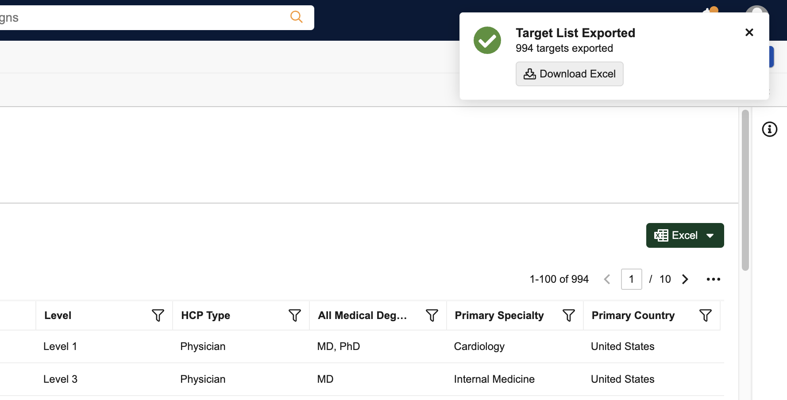Sort by HCP Type column header
787x400 pixels.
click(205, 315)
